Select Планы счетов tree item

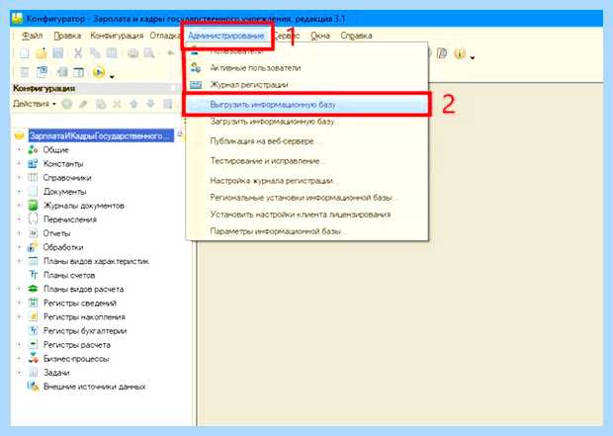[69, 275]
